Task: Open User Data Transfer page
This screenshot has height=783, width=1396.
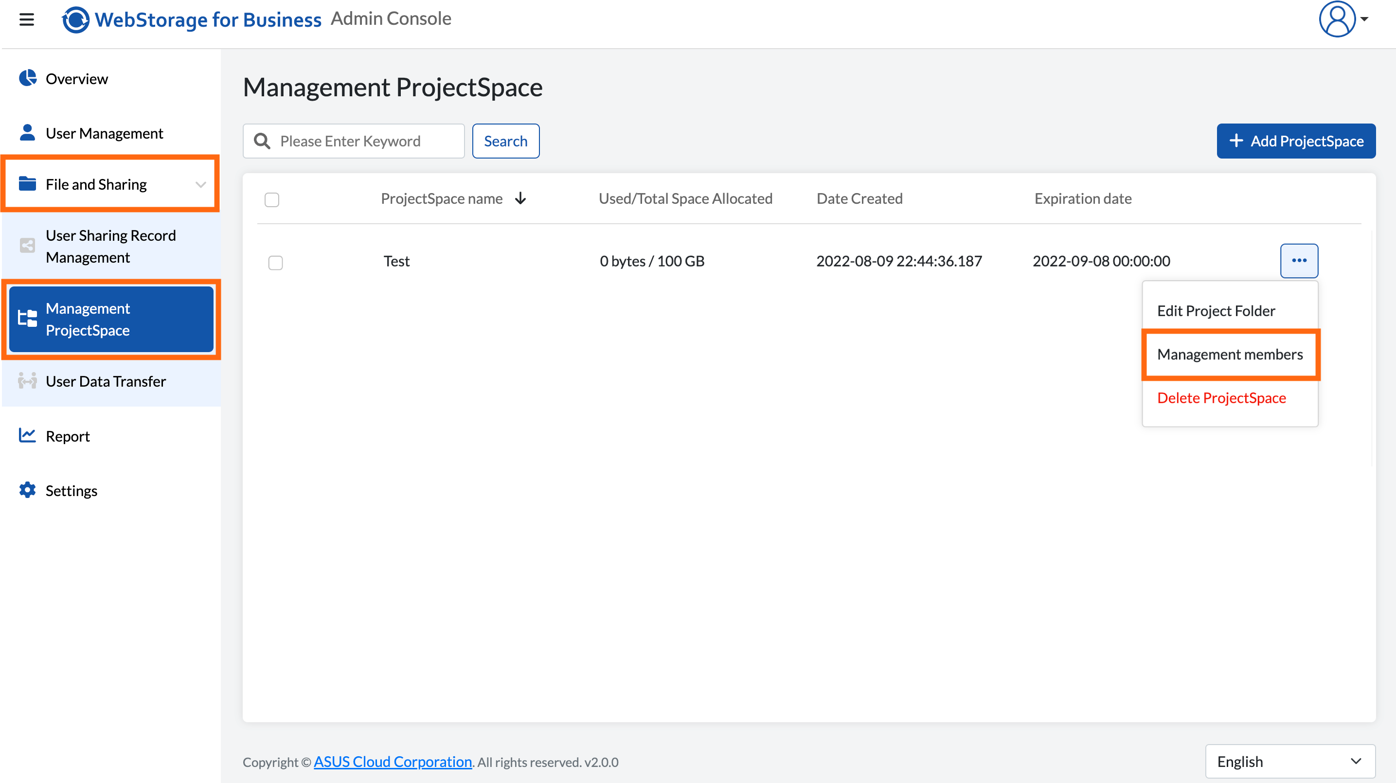Action: coord(106,381)
